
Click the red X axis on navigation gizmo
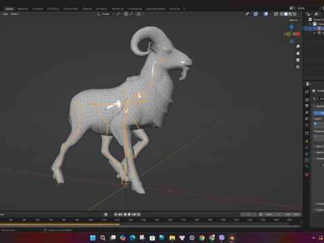coord(298,34)
